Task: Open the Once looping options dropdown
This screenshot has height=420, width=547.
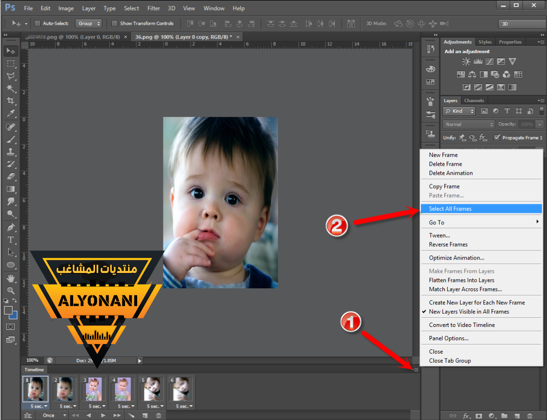Action: coord(53,415)
